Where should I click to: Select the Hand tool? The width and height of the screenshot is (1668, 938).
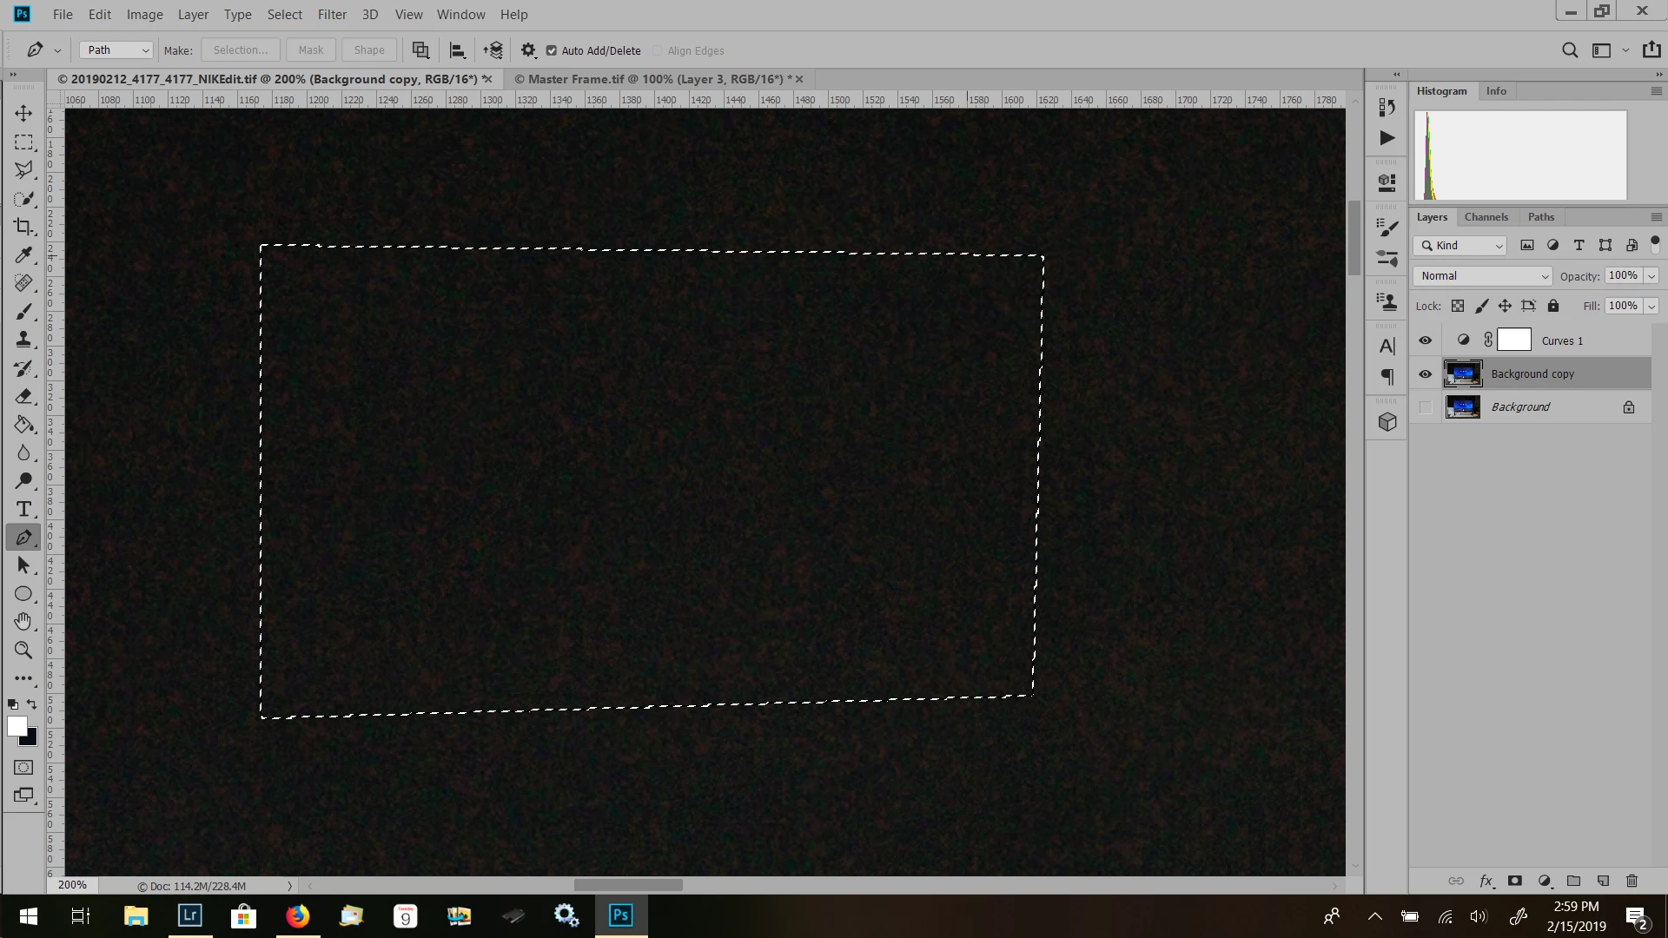(x=23, y=622)
